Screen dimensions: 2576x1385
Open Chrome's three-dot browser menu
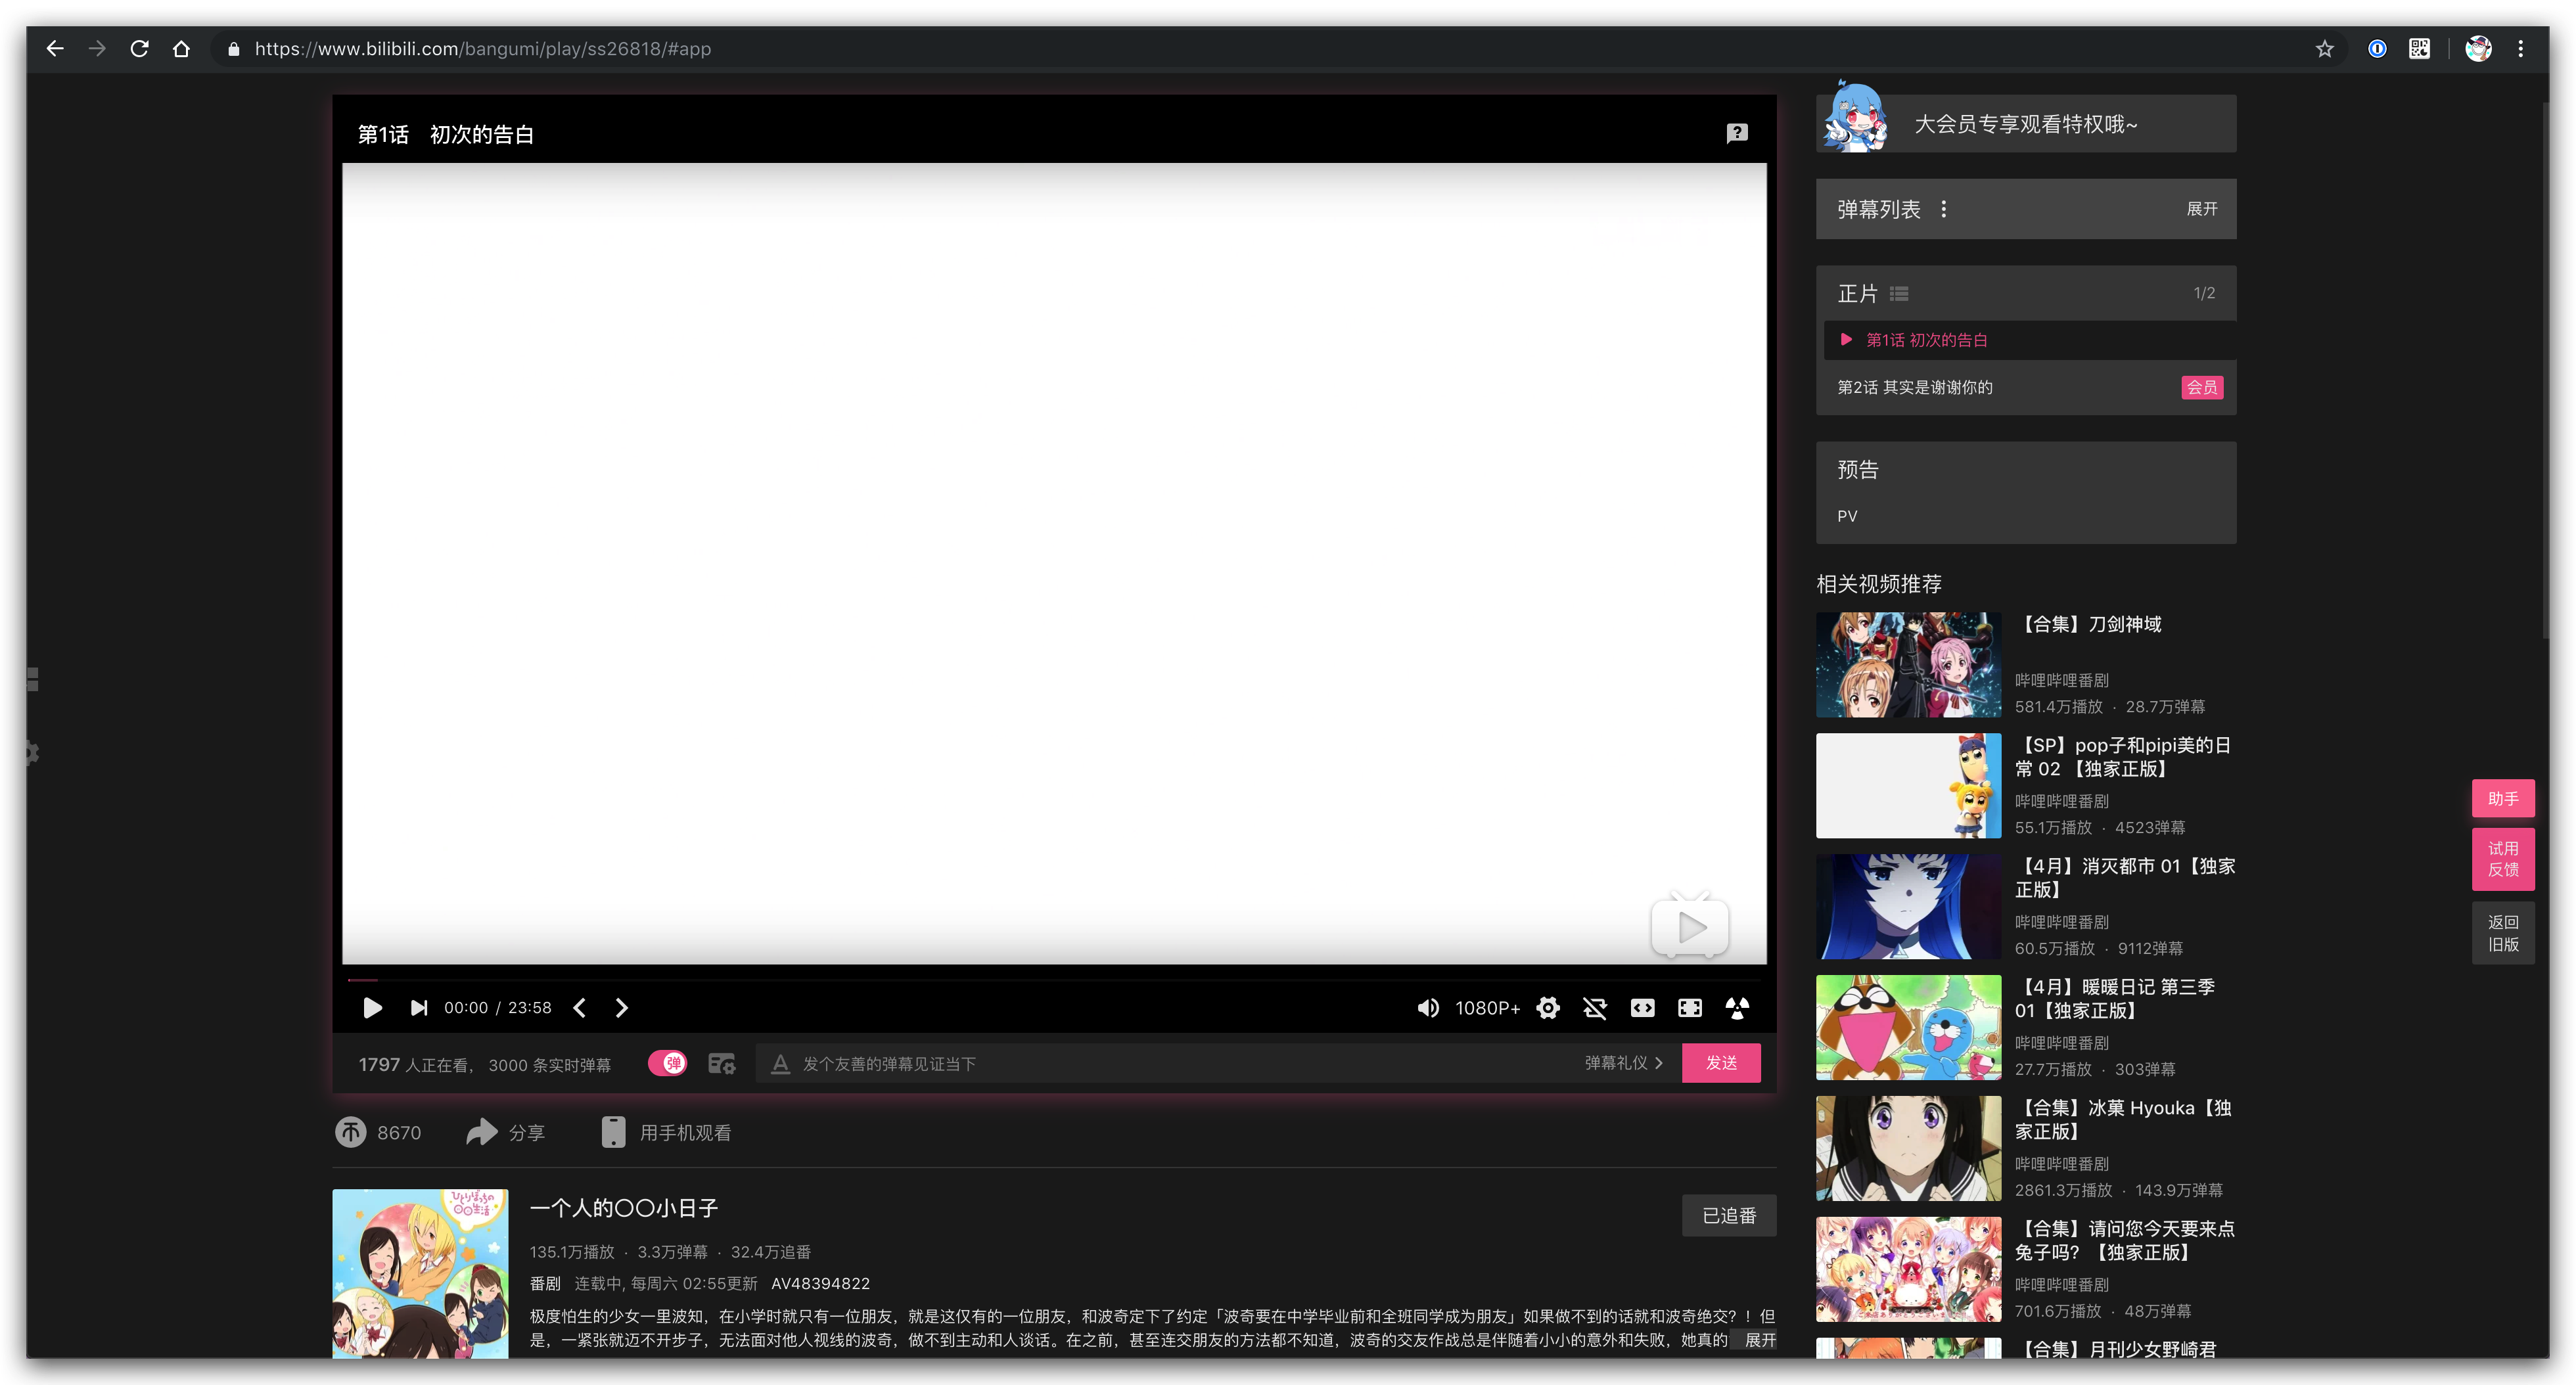pos(2521,48)
